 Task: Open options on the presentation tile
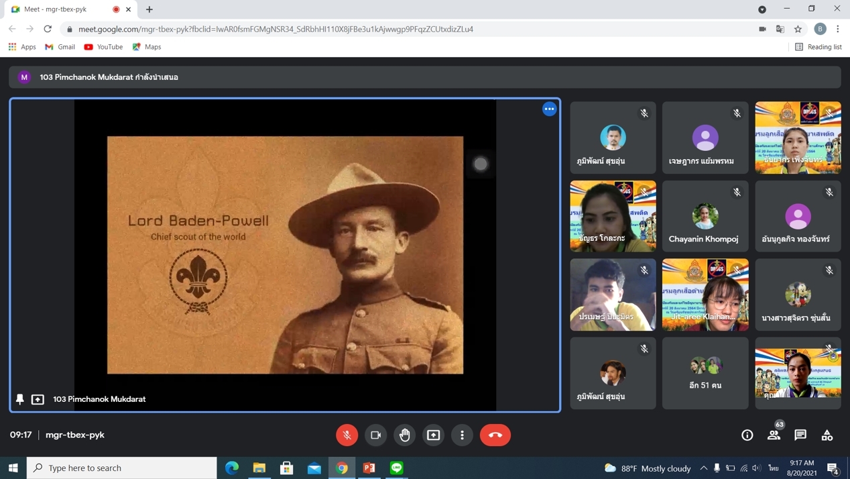(x=549, y=109)
